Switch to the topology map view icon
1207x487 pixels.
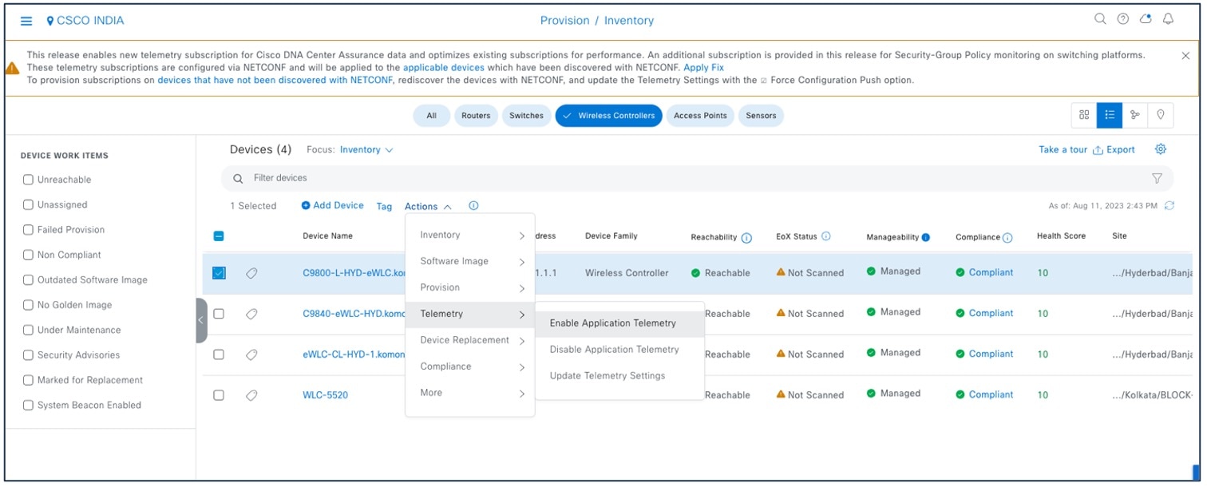click(1135, 115)
